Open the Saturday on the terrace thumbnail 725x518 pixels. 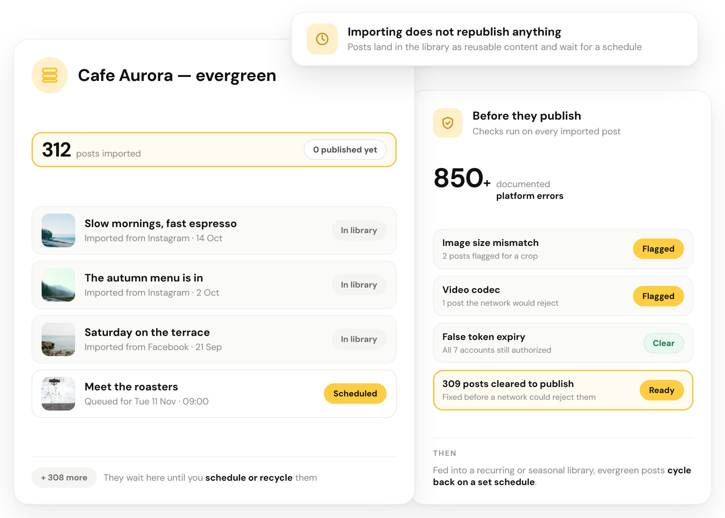coord(58,339)
